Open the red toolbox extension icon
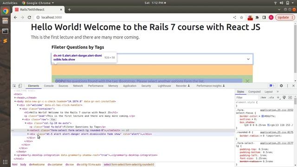This screenshot has height=167, width=297. point(250,18)
